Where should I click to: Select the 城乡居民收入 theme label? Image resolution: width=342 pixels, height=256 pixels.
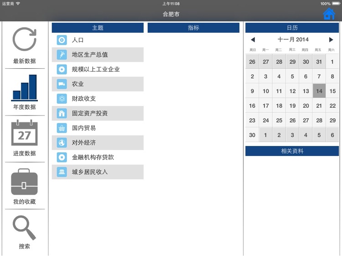pos(90,172)
